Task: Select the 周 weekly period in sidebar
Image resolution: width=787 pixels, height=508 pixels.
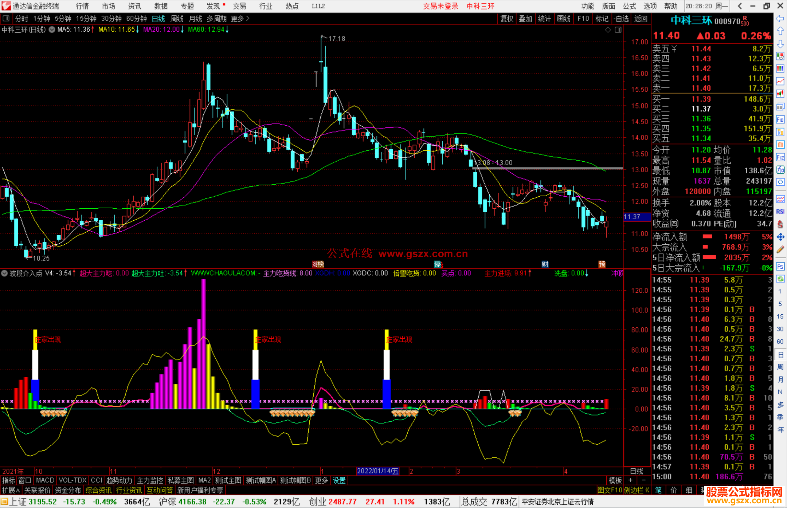Action: (x=780, y=367)
